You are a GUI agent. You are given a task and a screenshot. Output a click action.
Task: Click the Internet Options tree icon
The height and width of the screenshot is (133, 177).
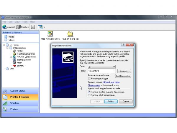coord(14,60)
